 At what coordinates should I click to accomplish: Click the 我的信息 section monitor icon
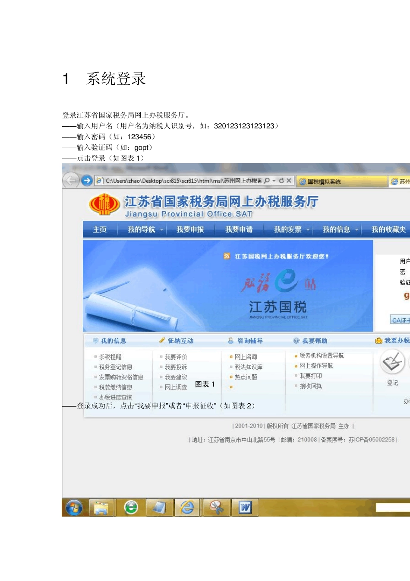pyautogui.click(x=95, y=341)
